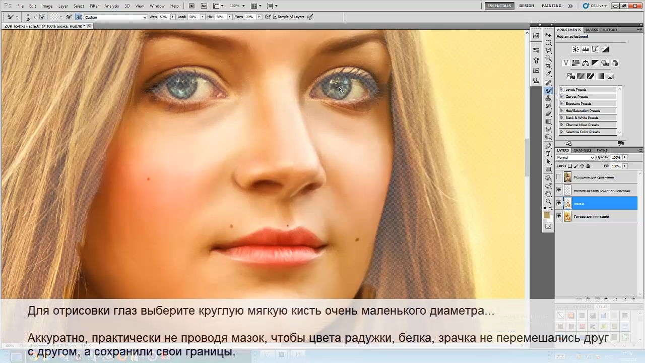Switch to the Masks tab
This screenshot has height=363, width=645.
tap(592, 30)
